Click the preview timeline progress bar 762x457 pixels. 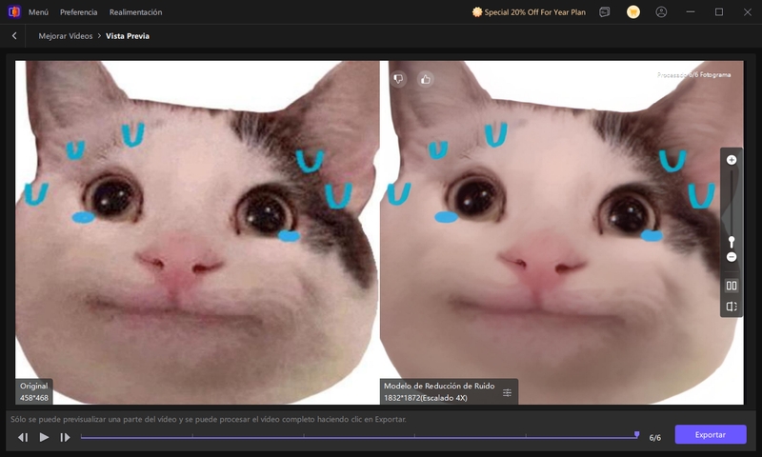tap(359, 437)
